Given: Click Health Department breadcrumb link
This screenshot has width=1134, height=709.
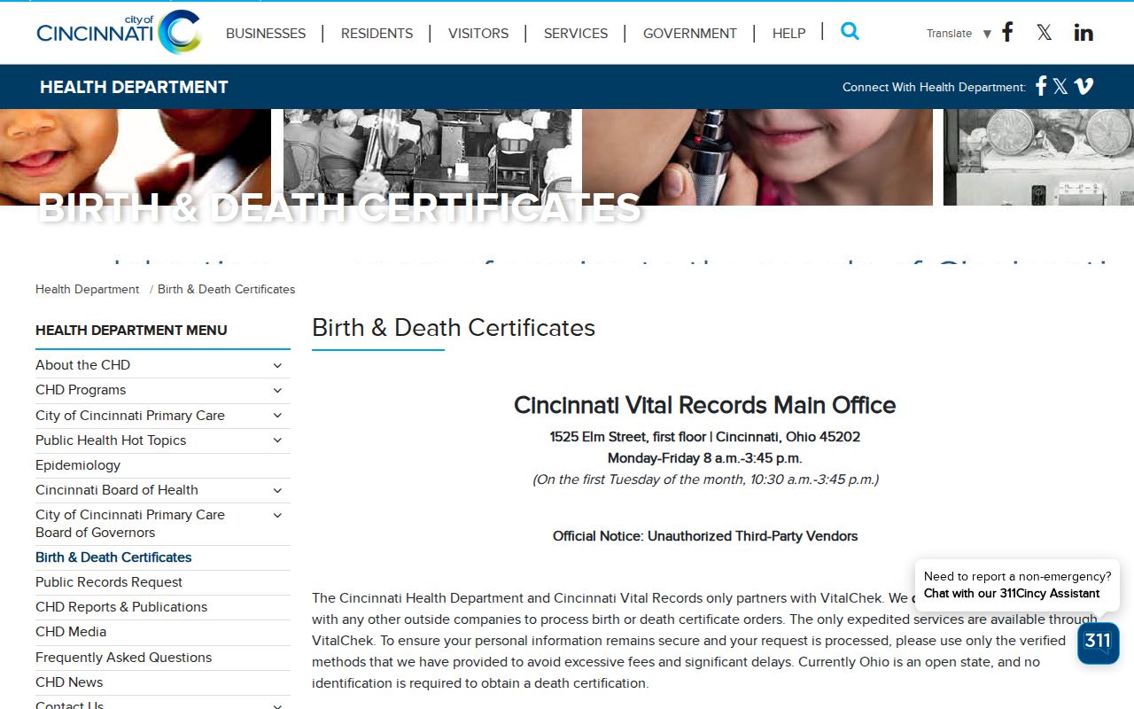Looking at the screenshot, I should pos(87,289).
